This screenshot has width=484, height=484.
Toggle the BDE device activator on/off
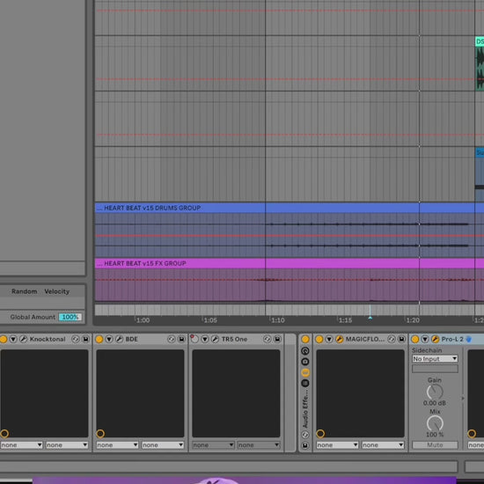(x=99, y=339)
